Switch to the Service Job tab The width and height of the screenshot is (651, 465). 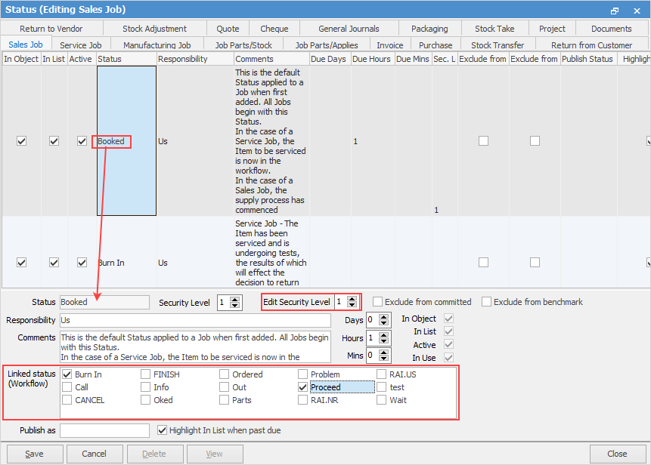pos(80,45)
